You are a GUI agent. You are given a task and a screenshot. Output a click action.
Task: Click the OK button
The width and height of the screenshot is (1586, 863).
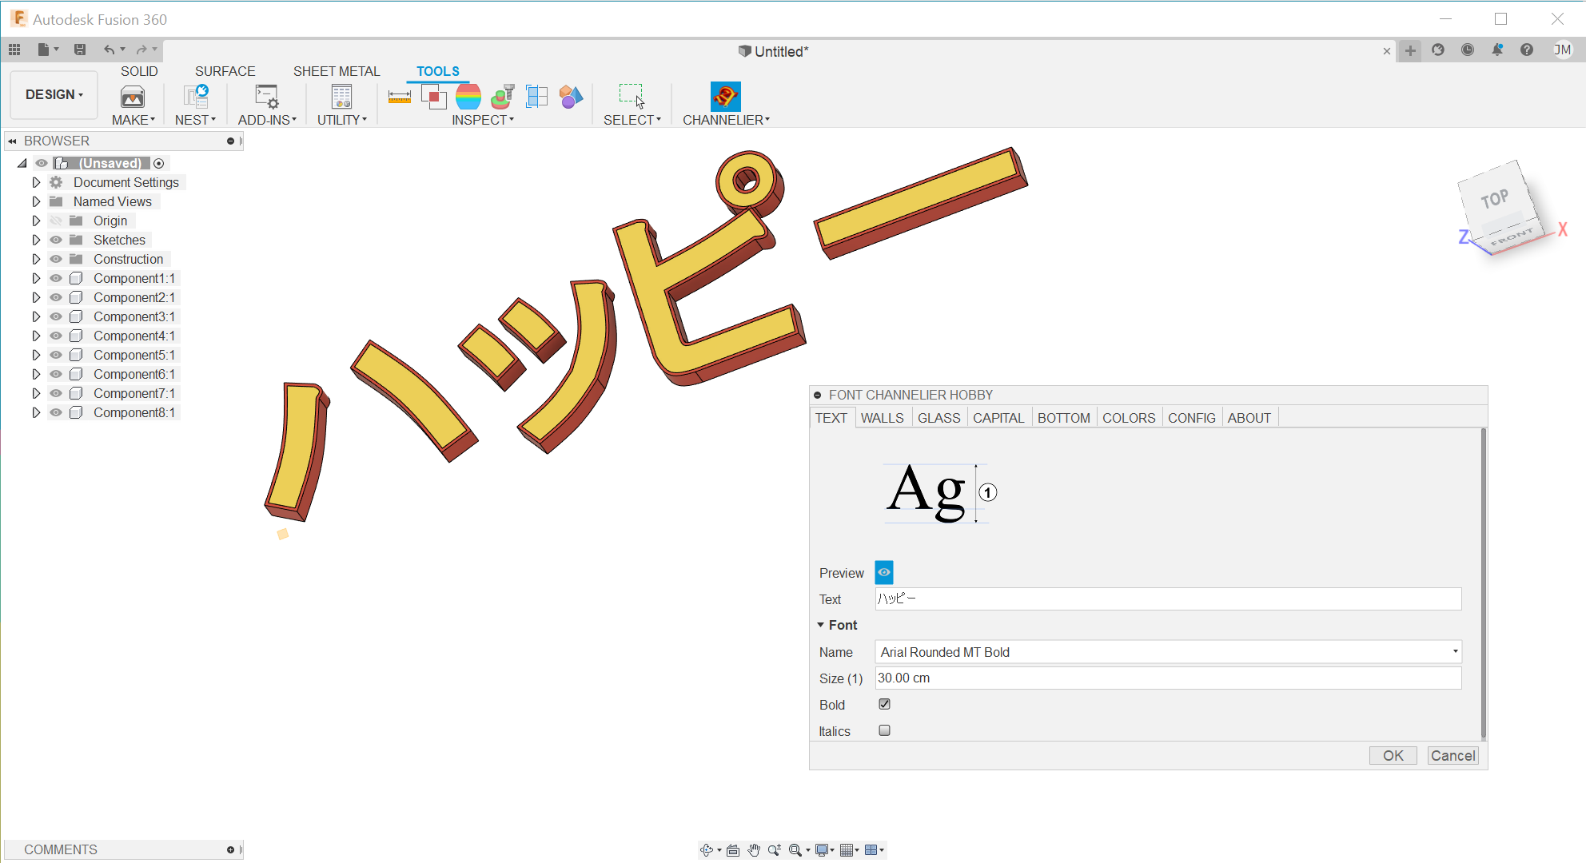[x=1393, y=755]
